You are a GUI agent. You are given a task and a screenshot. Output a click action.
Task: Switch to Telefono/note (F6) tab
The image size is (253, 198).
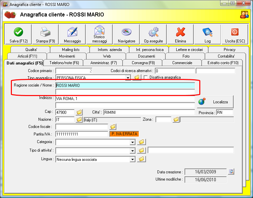coord(64,63)
